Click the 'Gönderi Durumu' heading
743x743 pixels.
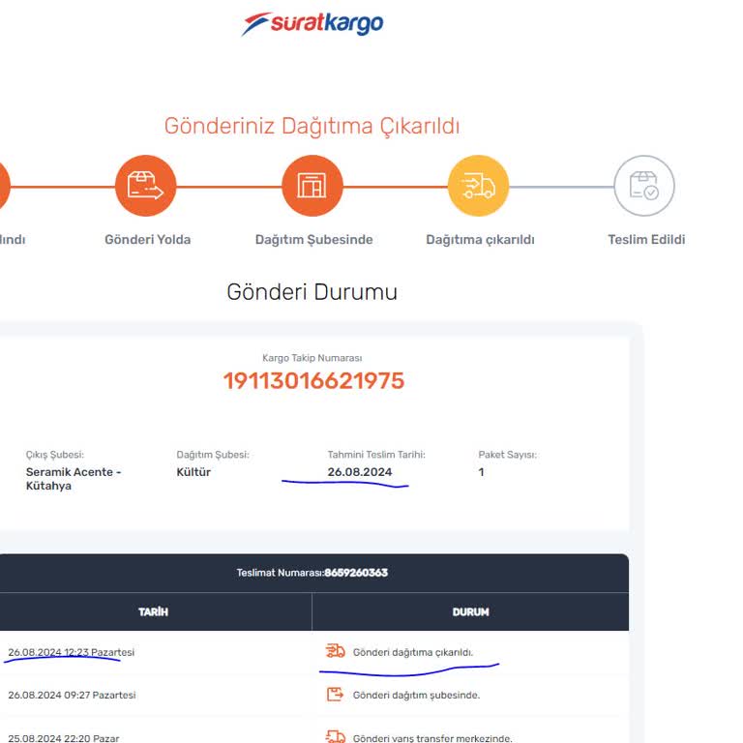(x=312, y=292)
